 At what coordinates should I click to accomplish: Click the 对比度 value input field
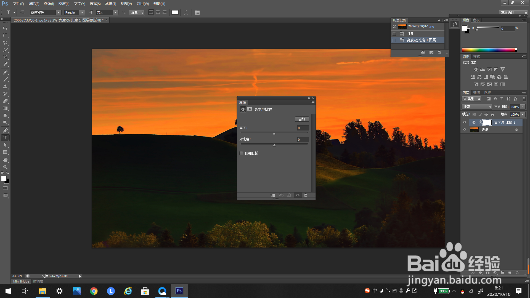[x=303, y=140]
